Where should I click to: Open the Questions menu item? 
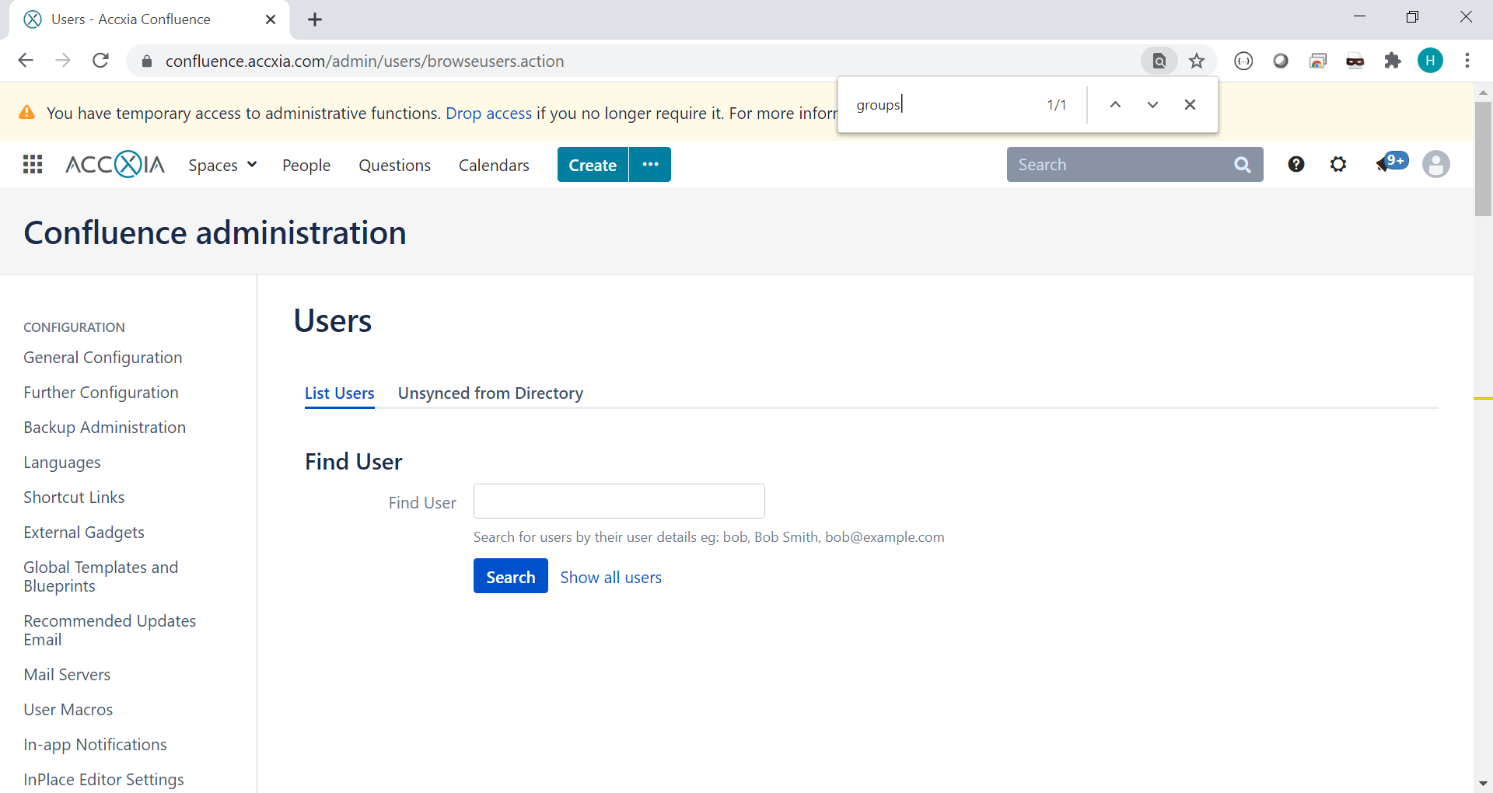tap(394, 165)
